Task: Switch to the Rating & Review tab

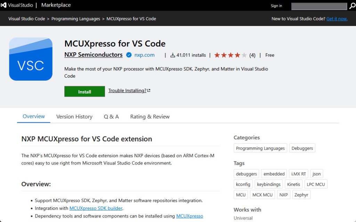Action: coord(149,117)
